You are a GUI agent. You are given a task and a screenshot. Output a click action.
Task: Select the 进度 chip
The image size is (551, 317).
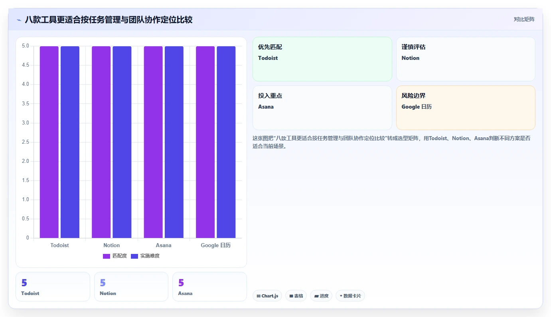(x=321, y=296)
